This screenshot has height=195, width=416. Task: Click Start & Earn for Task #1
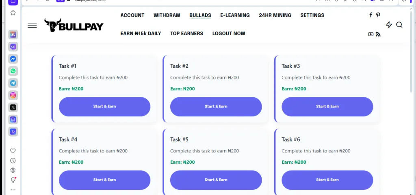104,107
